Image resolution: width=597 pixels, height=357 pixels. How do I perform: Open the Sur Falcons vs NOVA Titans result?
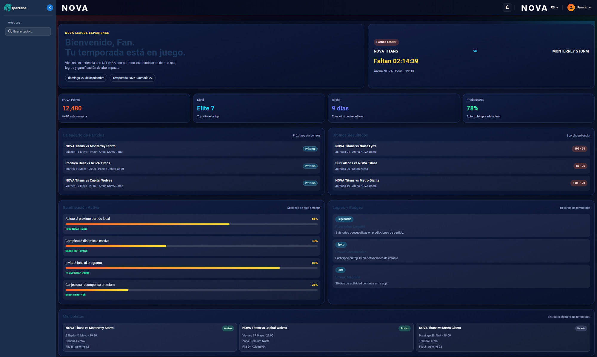click(x=461, y=166)
